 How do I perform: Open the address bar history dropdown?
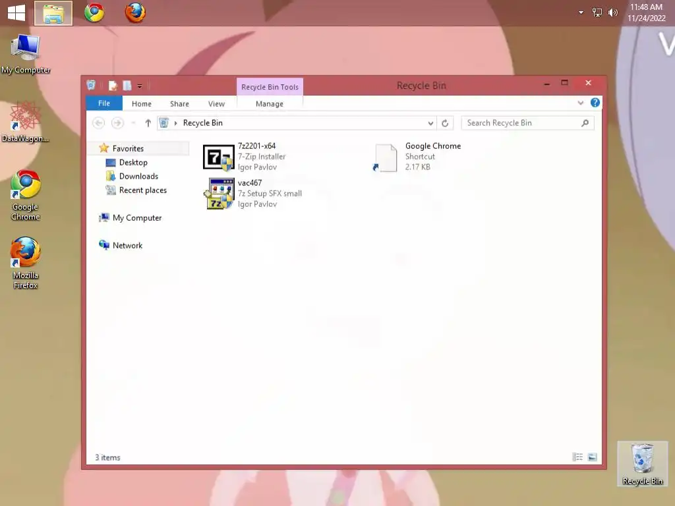(x=430, y=123)
